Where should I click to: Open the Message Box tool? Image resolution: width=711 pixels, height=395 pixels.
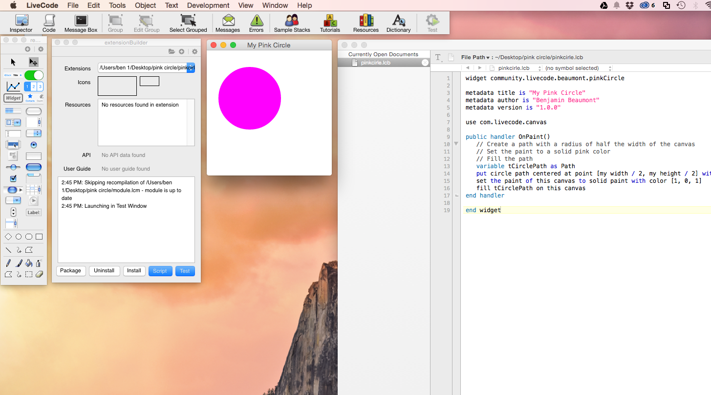pyautogui.click(x=81, y=23)
